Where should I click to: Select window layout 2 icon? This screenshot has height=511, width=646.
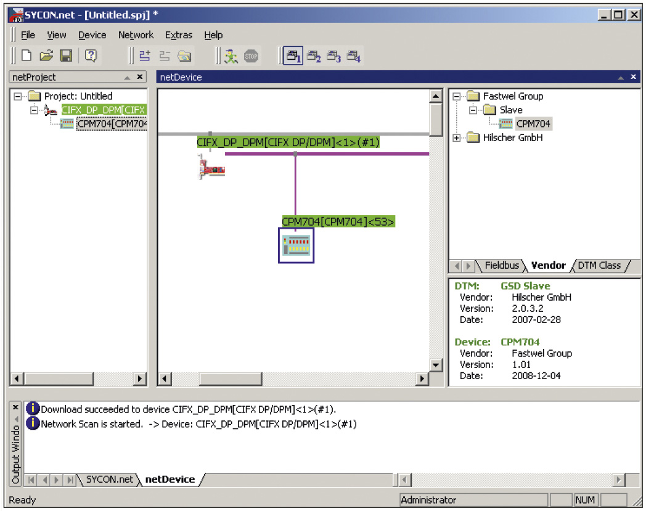pos(314,56)
